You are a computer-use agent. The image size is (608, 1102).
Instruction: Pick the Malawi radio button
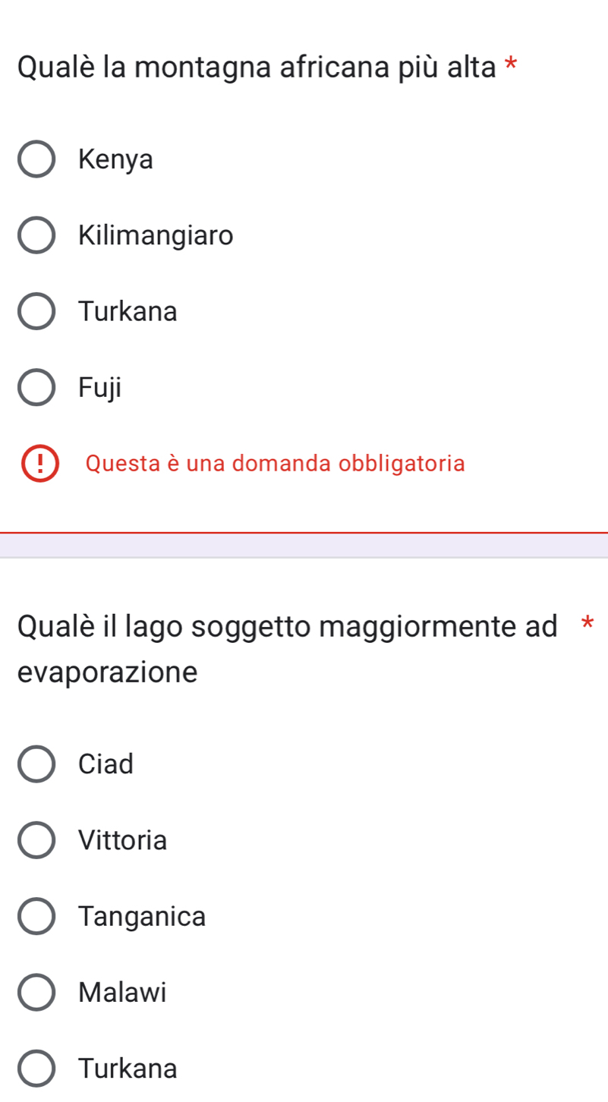[x=36, y=993]
